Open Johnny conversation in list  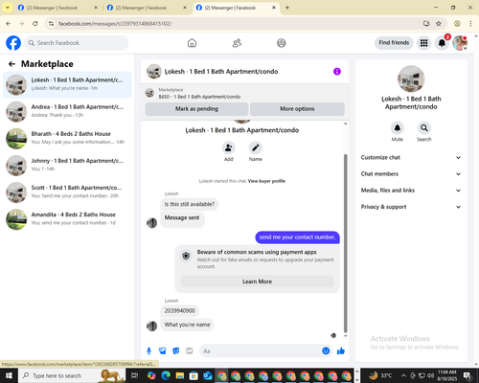click(x=67, y=166)
